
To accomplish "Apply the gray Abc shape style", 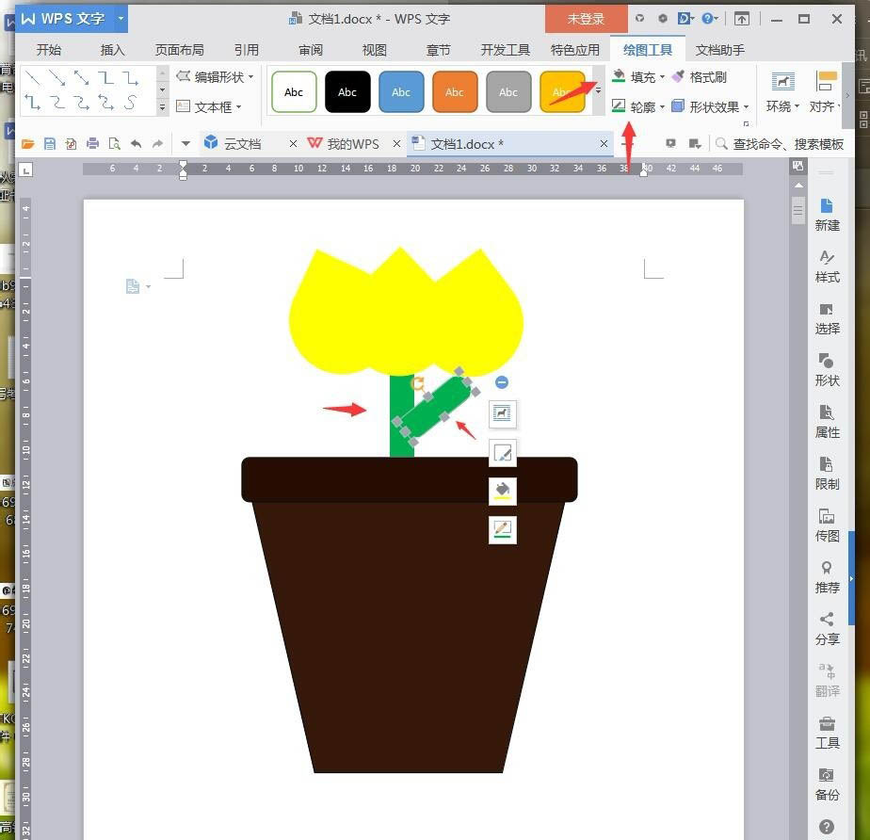I will coord(508,92).
